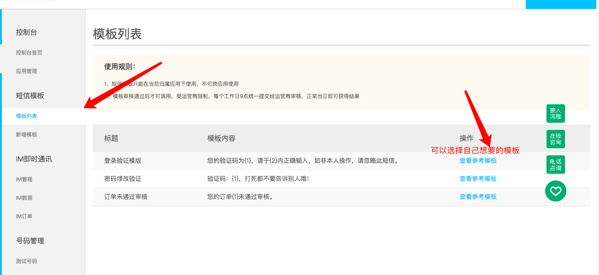Viewport: 599px width, 275px height.
Task: Click the 登录验证模版 title cell
Action: pyautogui.click(x=123, y=161)
